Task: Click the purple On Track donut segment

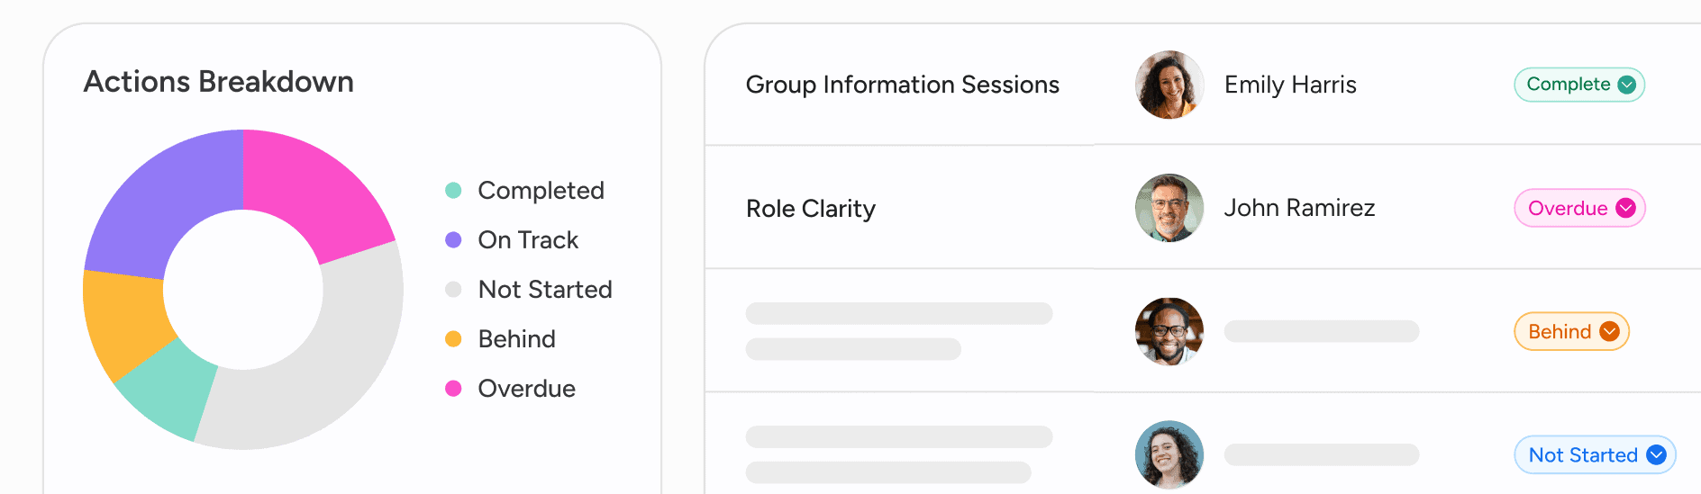Action: click(x=162, y=207)
